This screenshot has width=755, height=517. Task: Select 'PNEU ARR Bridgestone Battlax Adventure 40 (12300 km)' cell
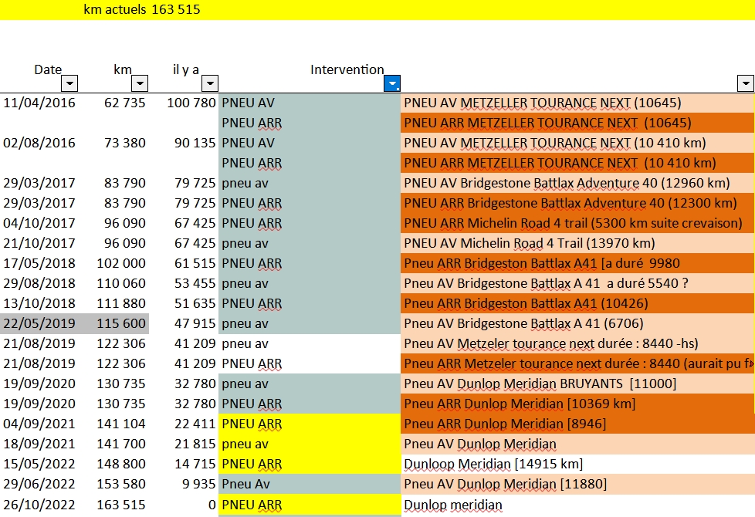tap(577, 203)
